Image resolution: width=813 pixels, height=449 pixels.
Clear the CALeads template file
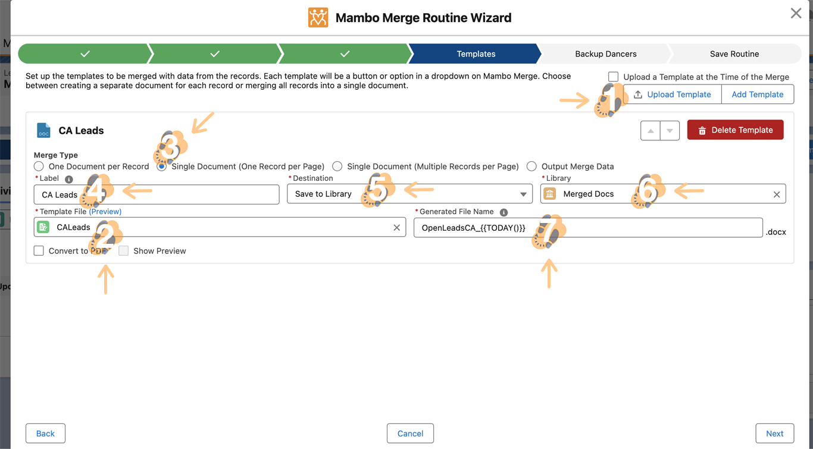click(396, 228)
